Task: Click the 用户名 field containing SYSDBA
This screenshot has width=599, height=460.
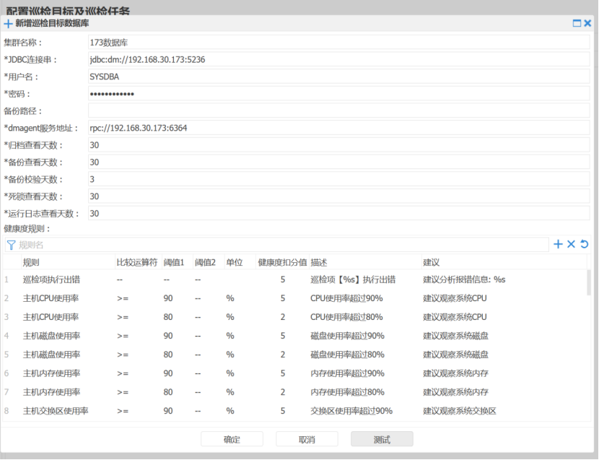Action: [x=339, y=77]
